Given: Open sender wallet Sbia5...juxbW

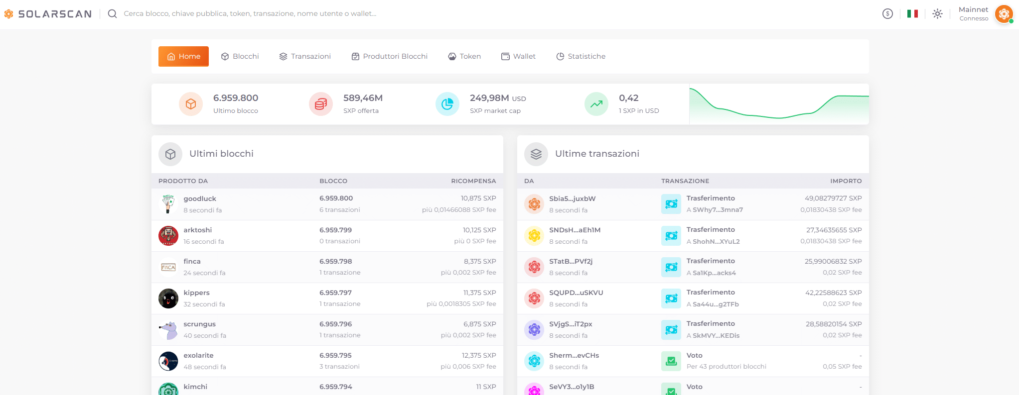Looking at the screenshot, I should pos(573,198).
